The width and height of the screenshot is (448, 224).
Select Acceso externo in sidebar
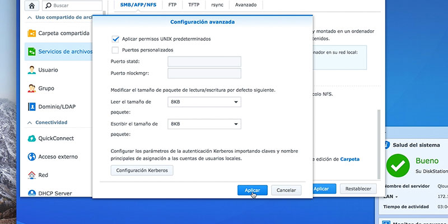(x=58, y=157)
